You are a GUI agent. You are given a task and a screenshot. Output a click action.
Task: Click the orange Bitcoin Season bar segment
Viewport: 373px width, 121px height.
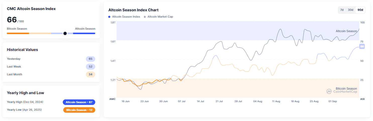click(18, 33)
